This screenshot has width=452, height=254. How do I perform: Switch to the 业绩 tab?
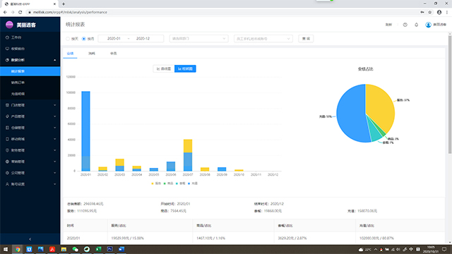70,54
